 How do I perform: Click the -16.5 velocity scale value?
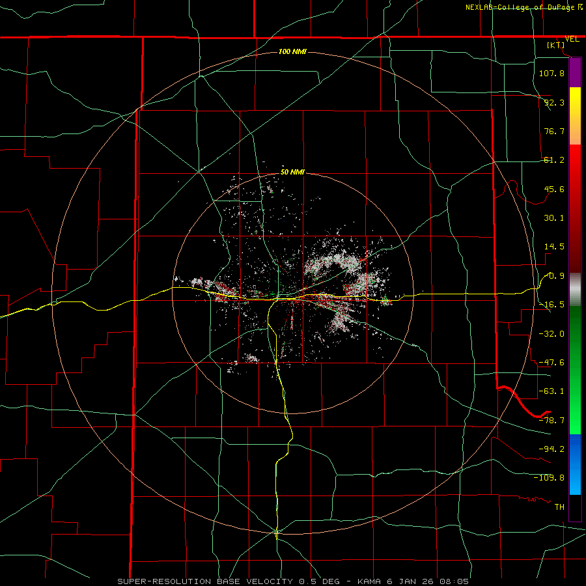pos(551,305)
